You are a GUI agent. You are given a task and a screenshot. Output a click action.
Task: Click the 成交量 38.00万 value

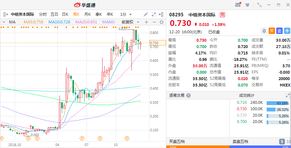coord(283,40)
